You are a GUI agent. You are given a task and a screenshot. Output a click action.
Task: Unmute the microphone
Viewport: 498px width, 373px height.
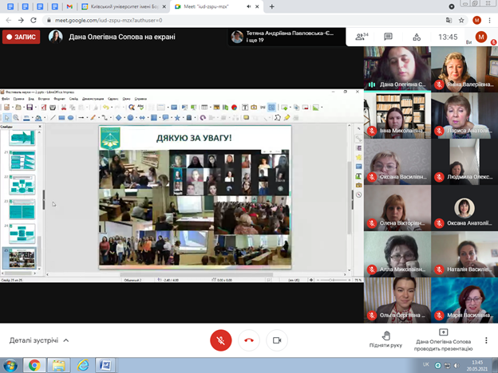pyautogui.click(x=221, y=340)
